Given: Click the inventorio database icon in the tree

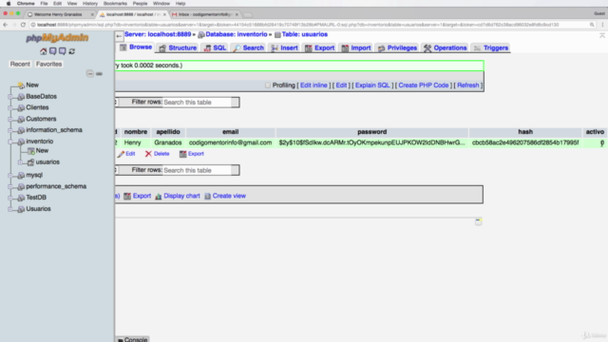Looking at the screenshot, I should (x=21, y=142).
